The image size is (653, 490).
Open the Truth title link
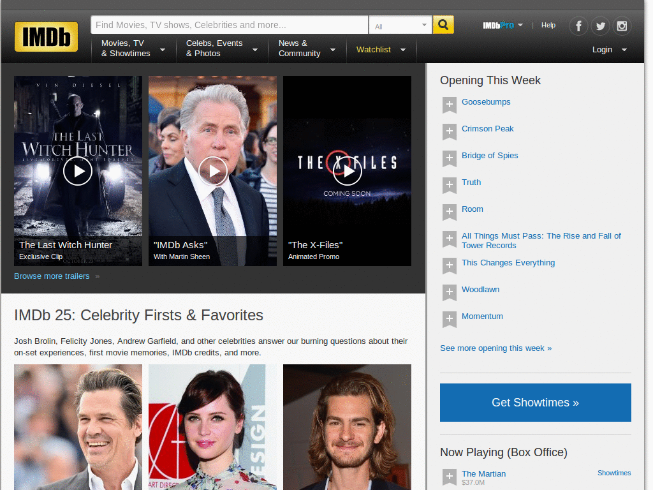[x=471, y=182]
